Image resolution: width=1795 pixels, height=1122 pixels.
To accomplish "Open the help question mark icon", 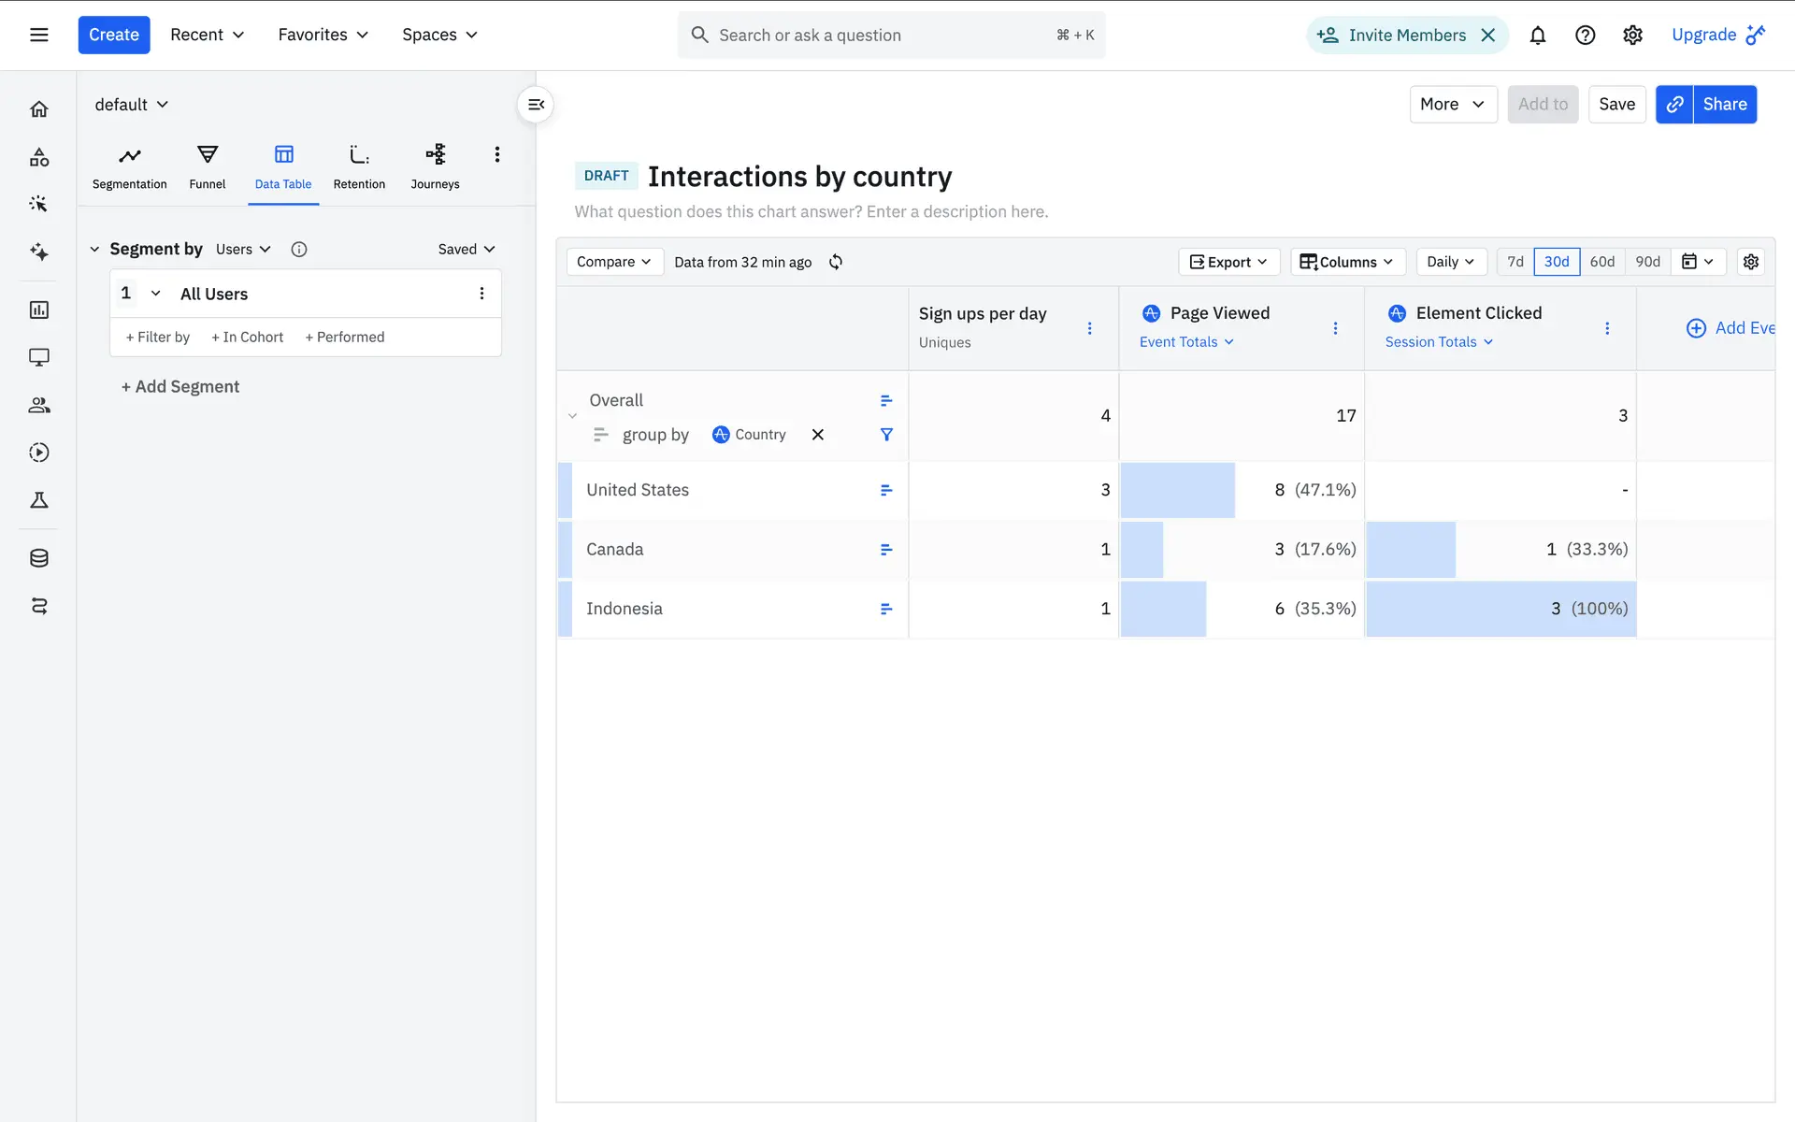I will coord(1585,36).
